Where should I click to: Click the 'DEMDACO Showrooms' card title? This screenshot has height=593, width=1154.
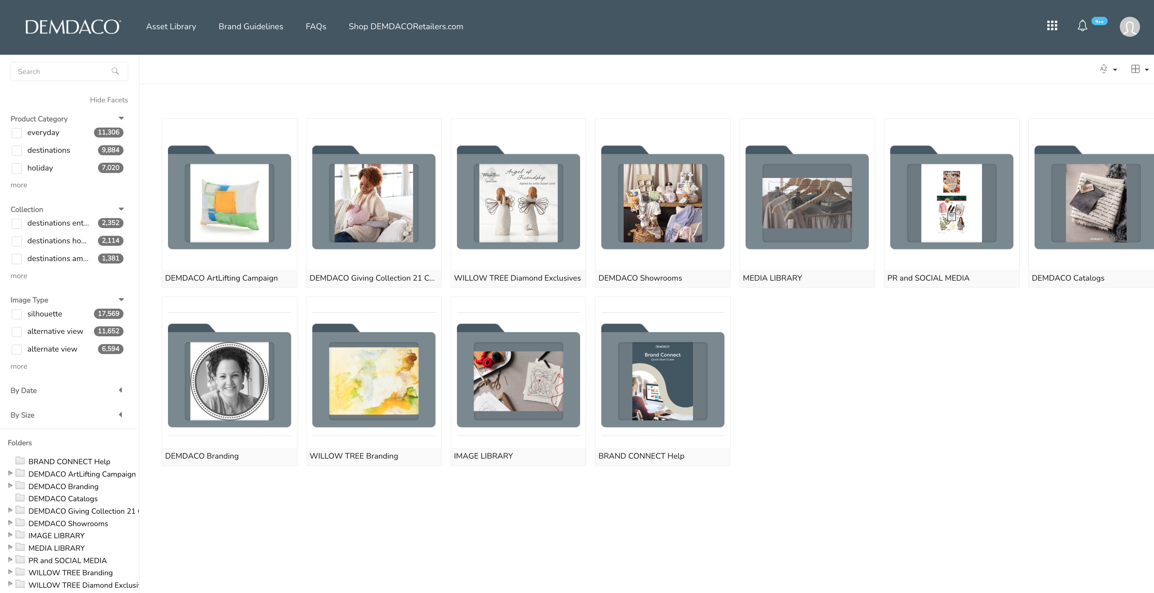tap(640, 278)
